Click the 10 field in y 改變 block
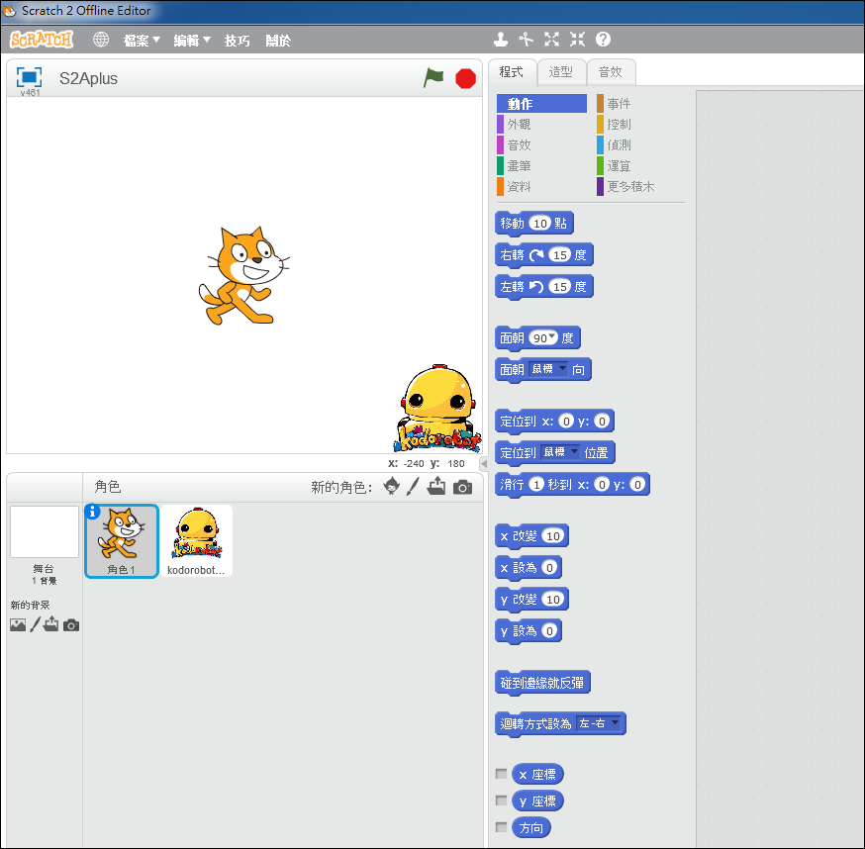This screenshot has width=865, height=849. 553,599
